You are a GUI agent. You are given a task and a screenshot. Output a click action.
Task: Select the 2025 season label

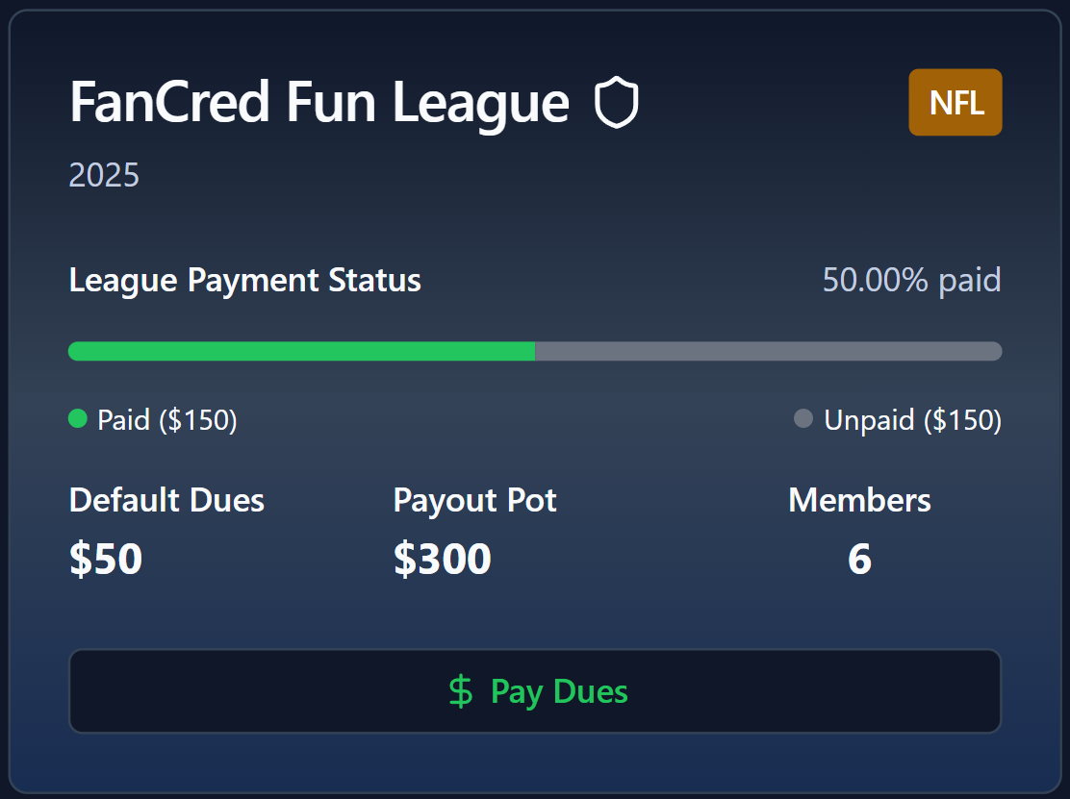tap(104, 175)
